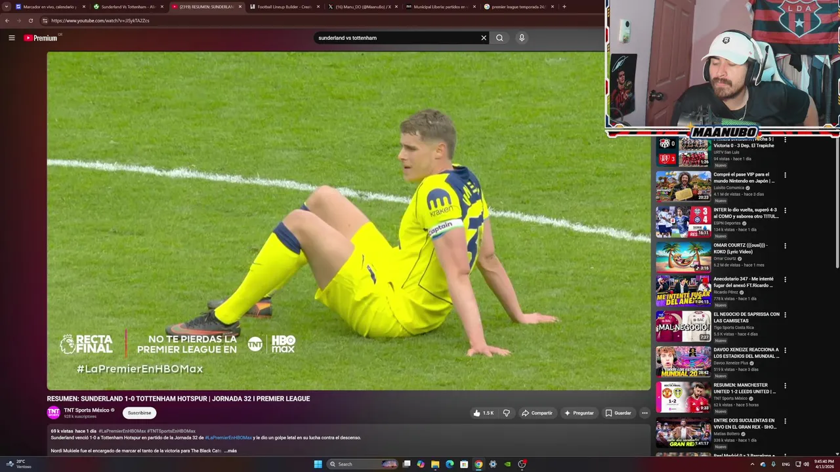Click the video player showing the seated player
Viewport: 840px width, 472px height.
(348, 221)
